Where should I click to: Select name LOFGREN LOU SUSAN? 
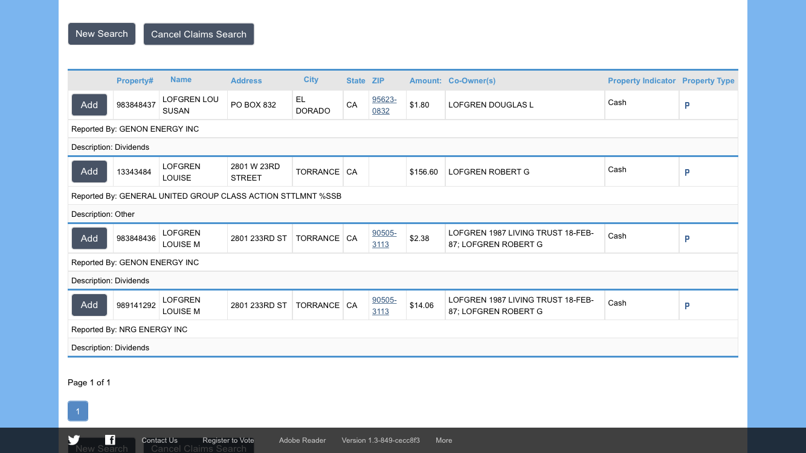[190, 105]
